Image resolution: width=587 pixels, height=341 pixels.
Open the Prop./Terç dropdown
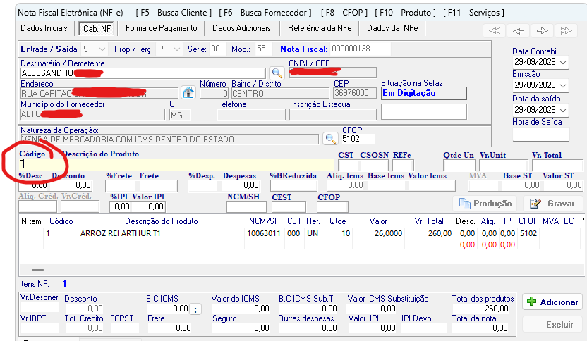pyautogui.click(x=176, y=49)
